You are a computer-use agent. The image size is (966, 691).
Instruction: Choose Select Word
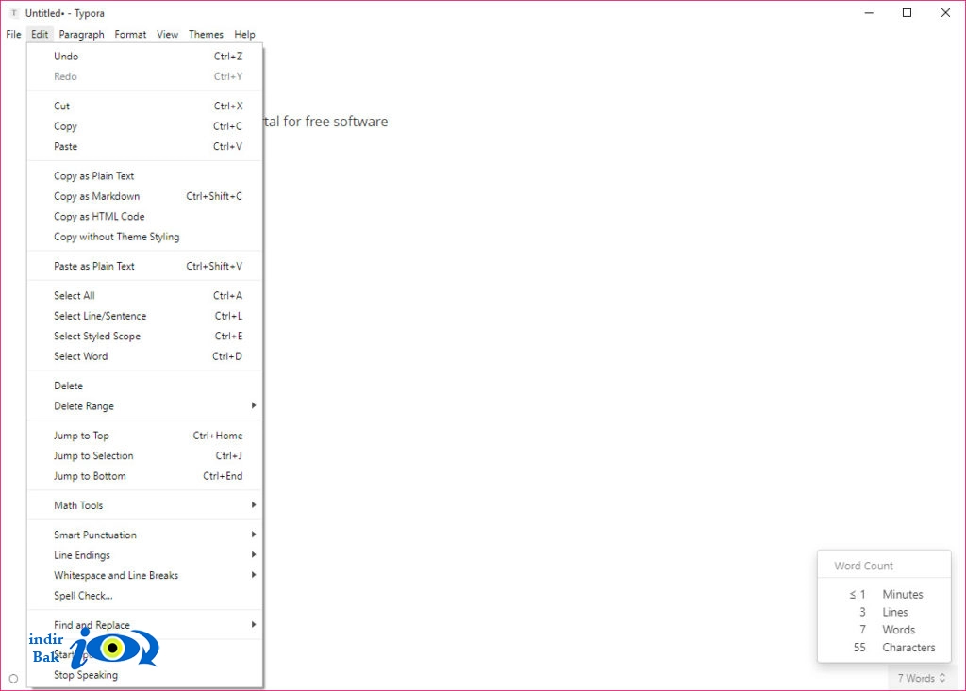pos(145,356)
